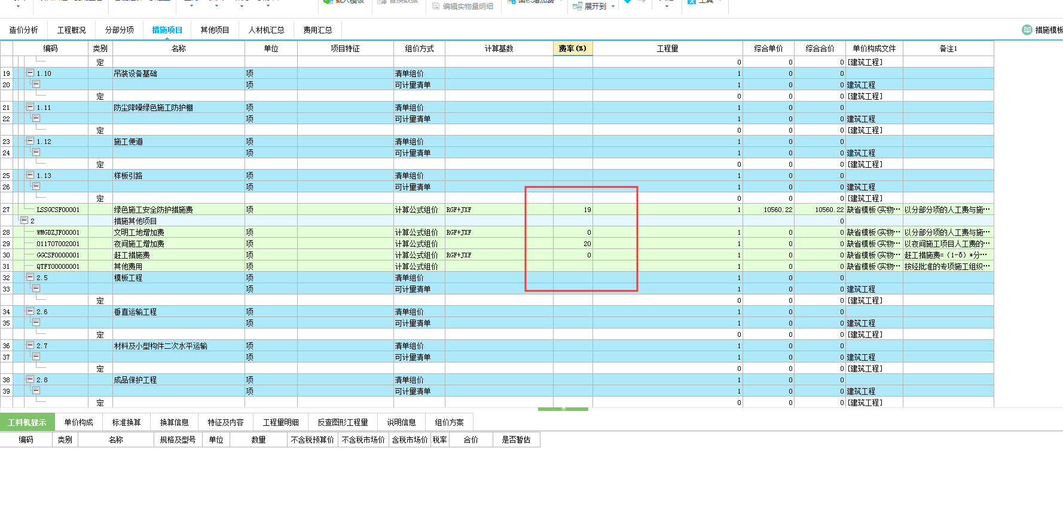Viewport: 1063px width, 525px height.
Task: Collapse tree node 2.7 材料及小型构件二次水平运输
Action: pos(30,345)
